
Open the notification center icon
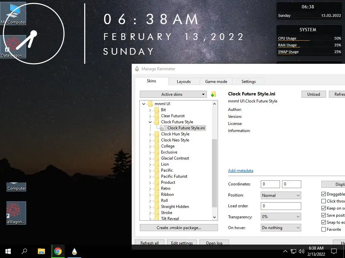pos(334,251)
